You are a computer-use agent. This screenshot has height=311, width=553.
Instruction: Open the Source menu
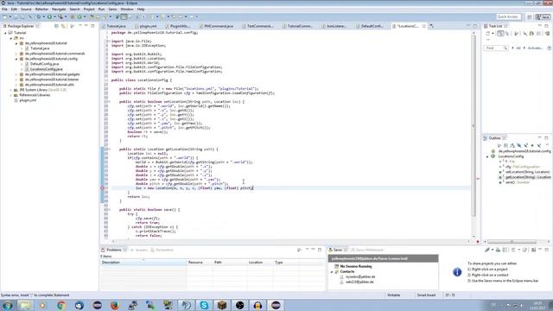tap(26, 10)
